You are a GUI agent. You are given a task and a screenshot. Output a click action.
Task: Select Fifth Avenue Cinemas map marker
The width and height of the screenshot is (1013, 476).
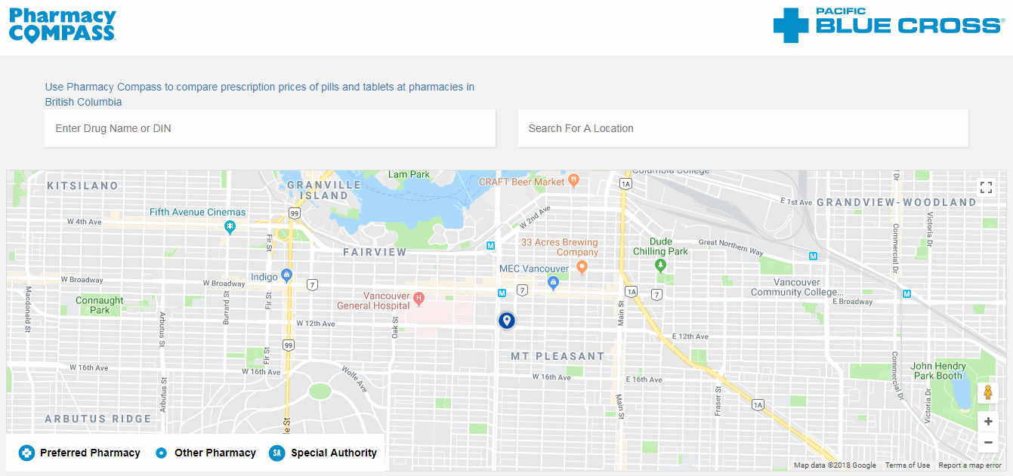coord(230,226)
